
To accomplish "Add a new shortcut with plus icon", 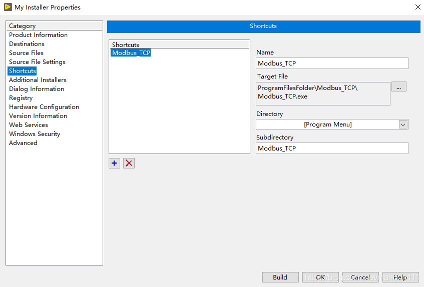I will tap(114, 163).
